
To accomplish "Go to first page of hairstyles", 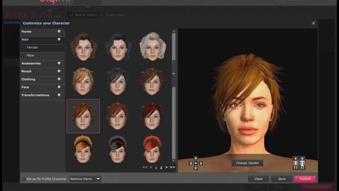I will click(x=145, y=168).
